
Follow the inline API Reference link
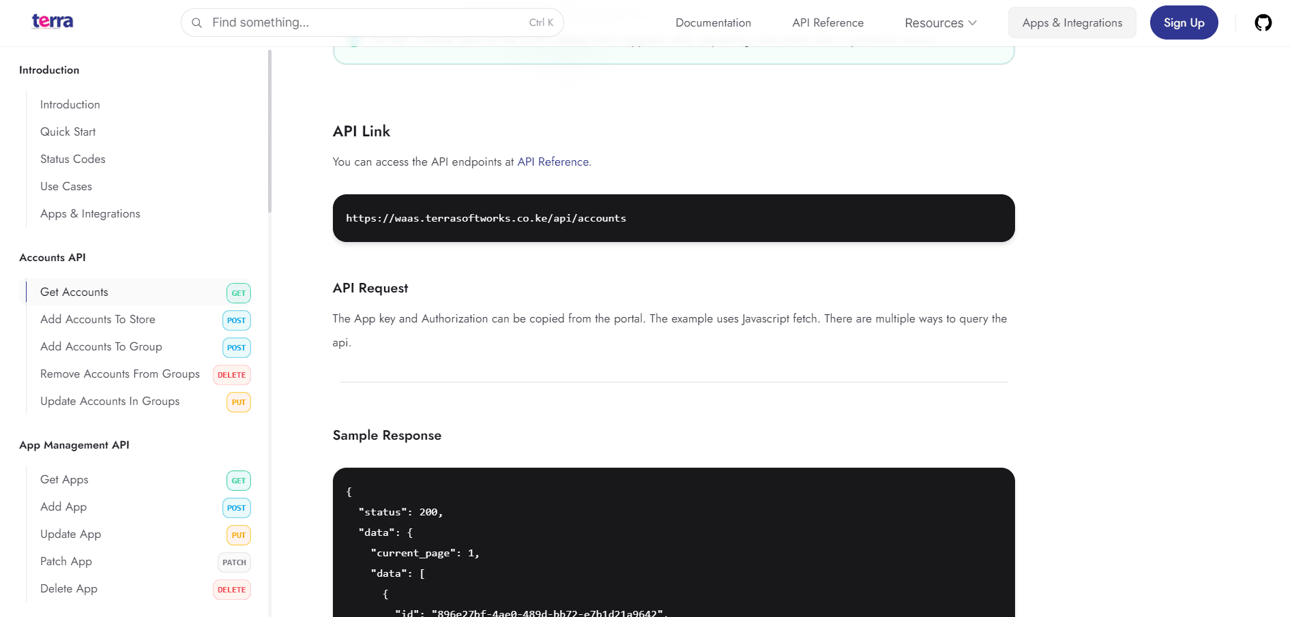click(553, 162)
